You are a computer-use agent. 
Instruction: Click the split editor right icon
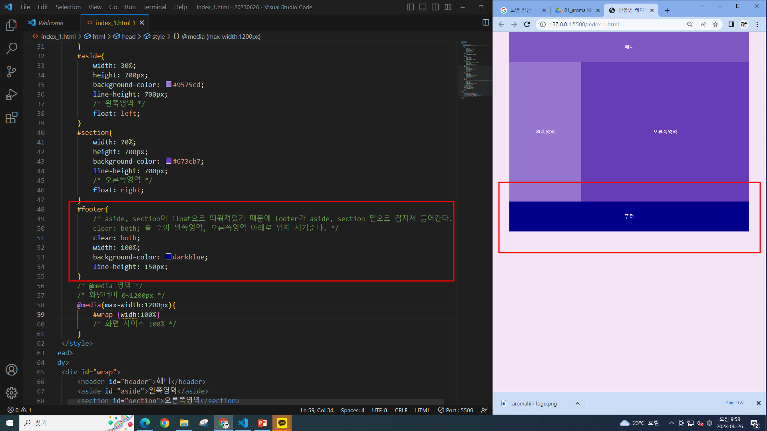tap(485, 23)
